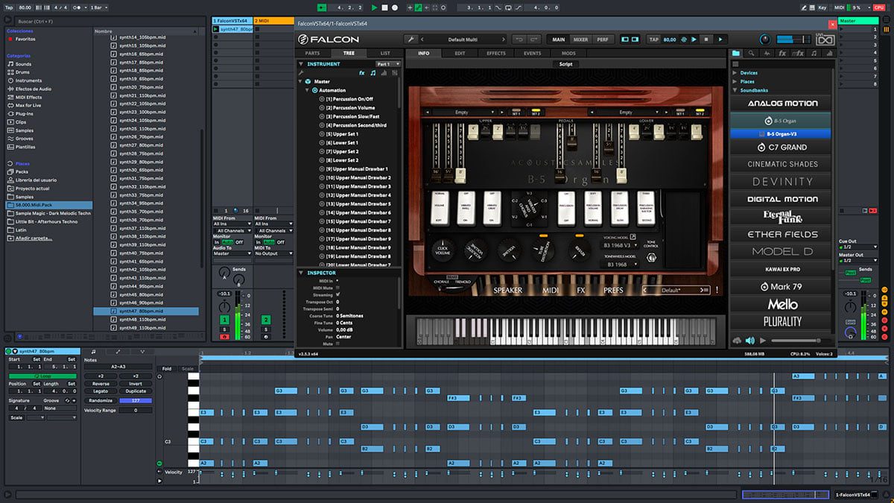Screen dimensions: 894x503
Task: Click the Falcon redo arrow icon
Action: [x=534, y=39]
